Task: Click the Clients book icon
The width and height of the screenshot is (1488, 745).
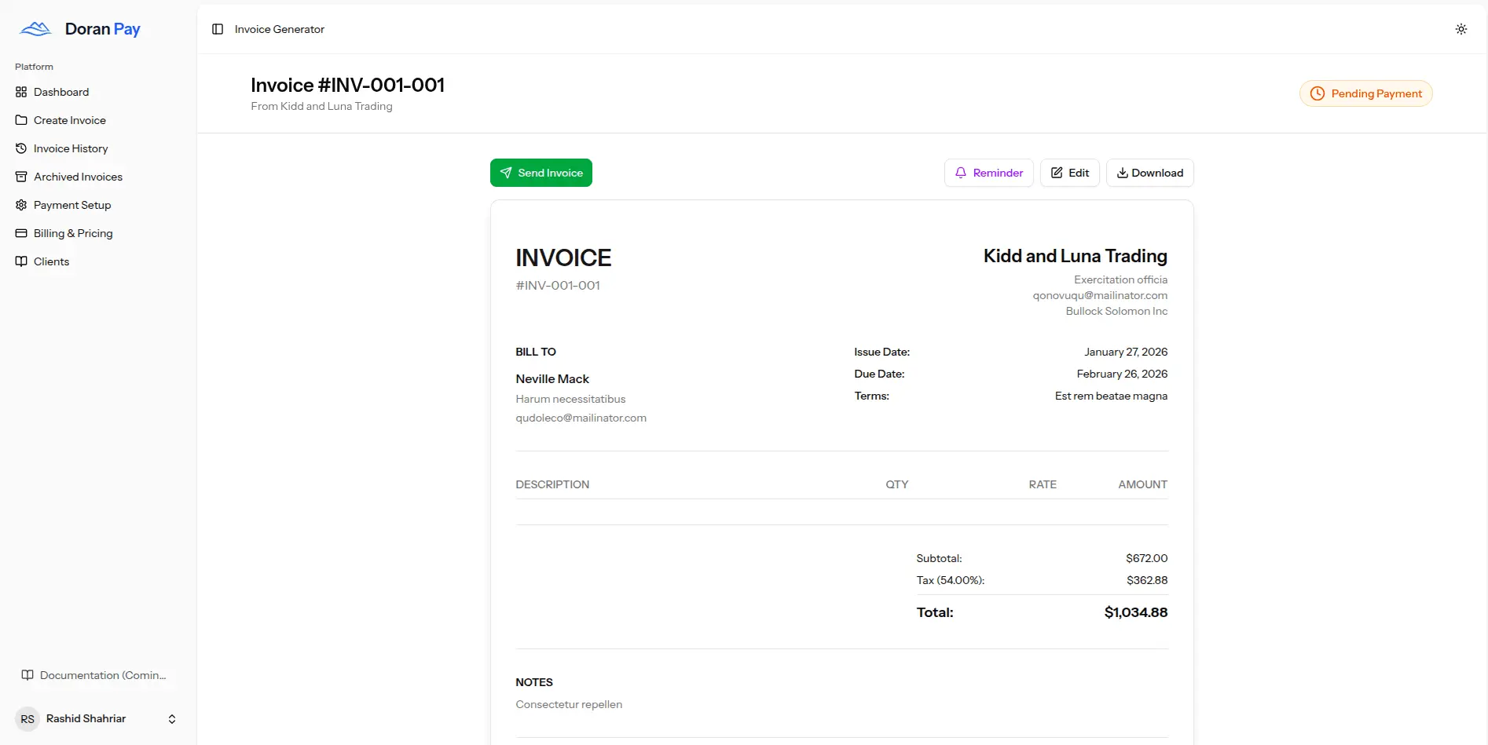Action: pos(21,261)
